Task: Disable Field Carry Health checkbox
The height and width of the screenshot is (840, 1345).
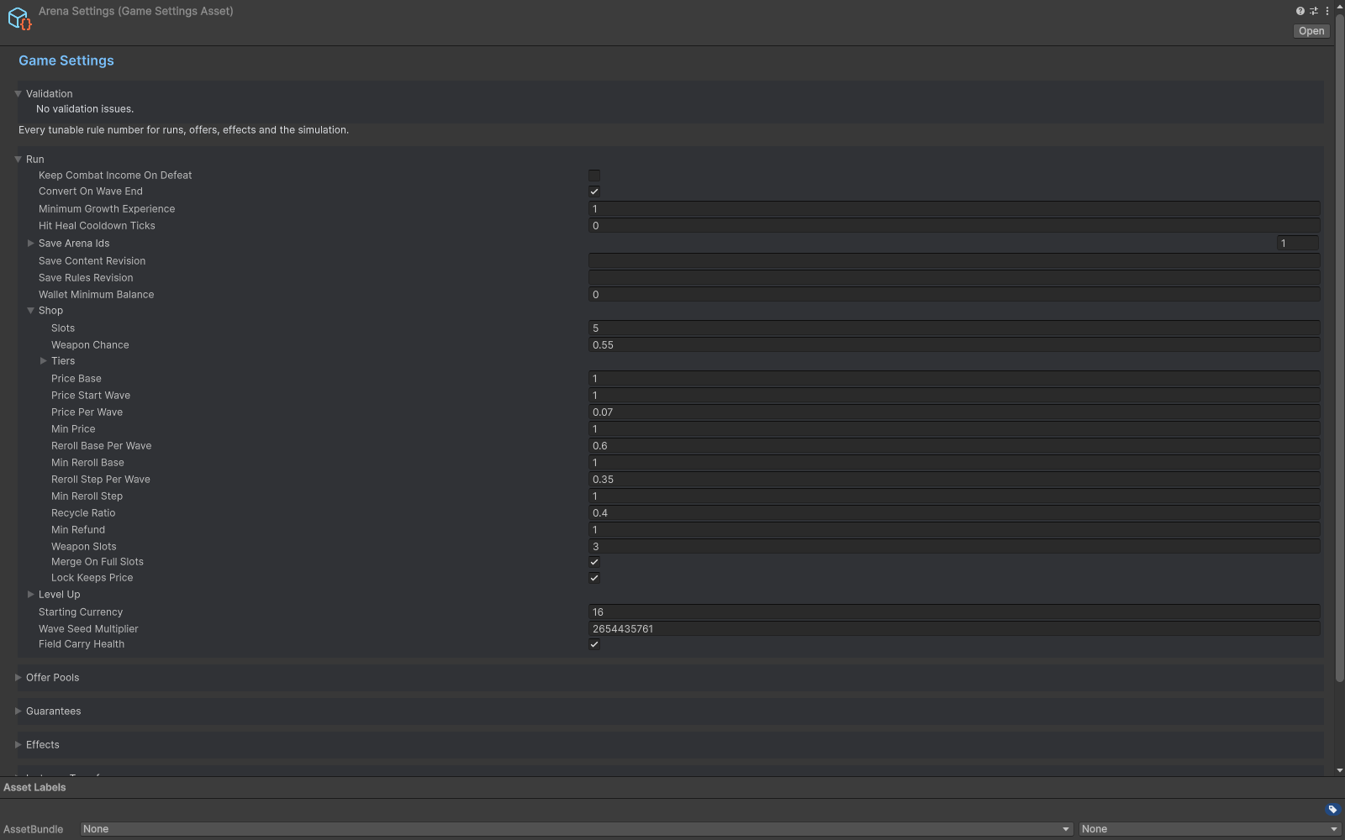Action: tap(594, 644)
